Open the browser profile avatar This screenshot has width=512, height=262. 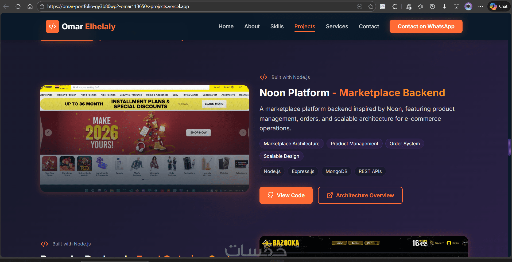pos(468,6)
